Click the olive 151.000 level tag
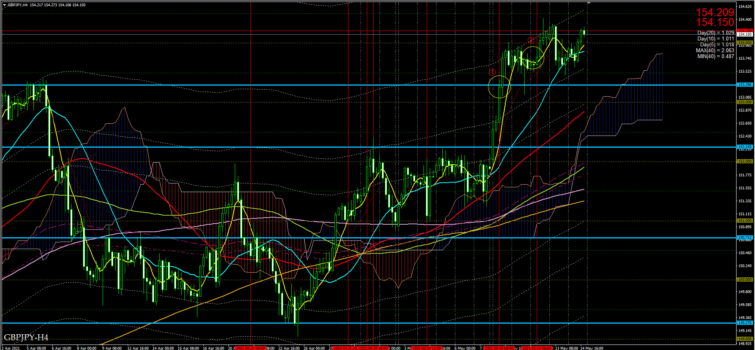This screenshot has width=755, height=350. (745, 221)
